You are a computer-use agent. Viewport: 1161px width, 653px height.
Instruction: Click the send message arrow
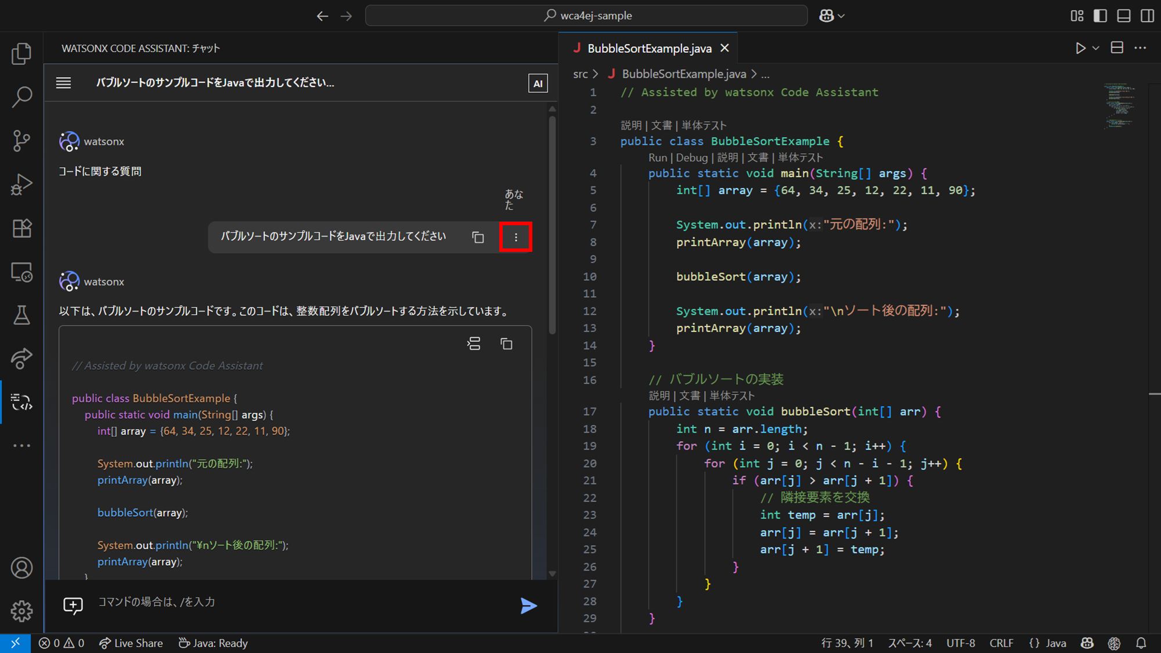(x=528, y=605)
